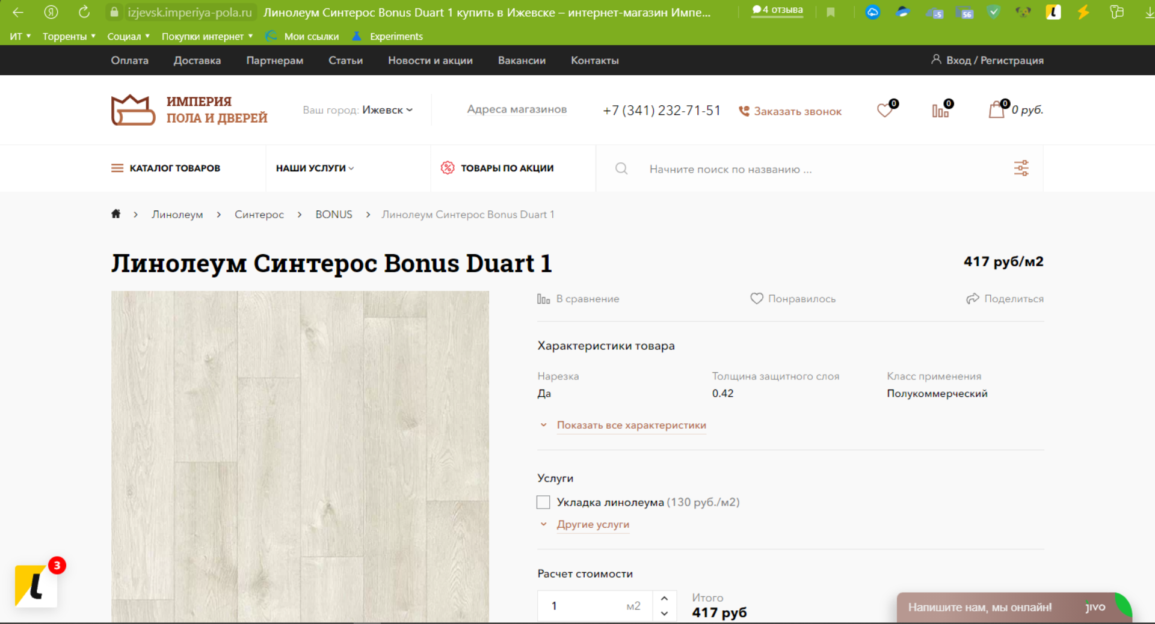Image resolution: width=1155 pixels, height=624 pixels.
Task: Click Заказать звонок callback link
Action: 790,111
